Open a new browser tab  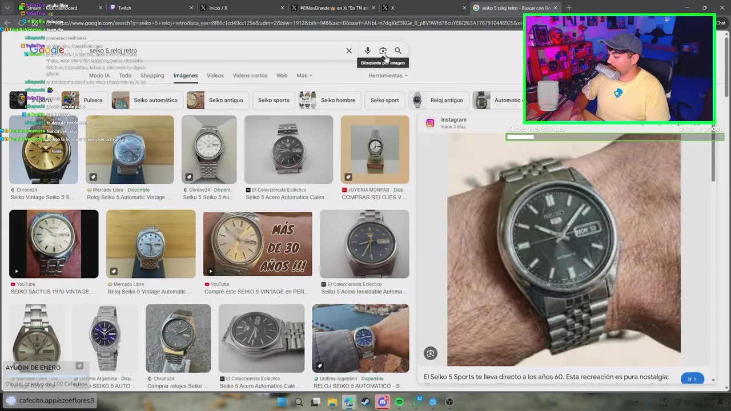[569, 8]
